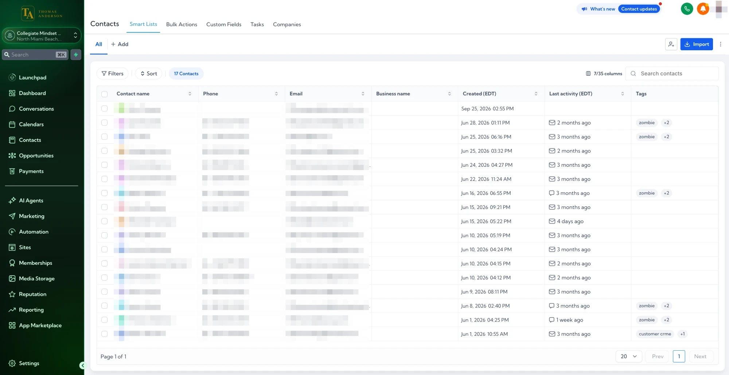
Task: Toggle the select-all contacts checkbox
Action: (x=105, y=94)
